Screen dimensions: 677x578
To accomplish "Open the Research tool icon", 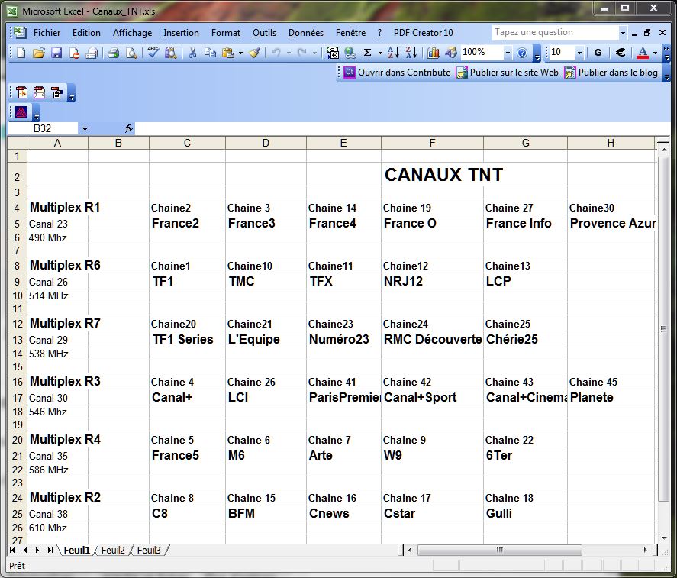I will [x=170, y=53].
